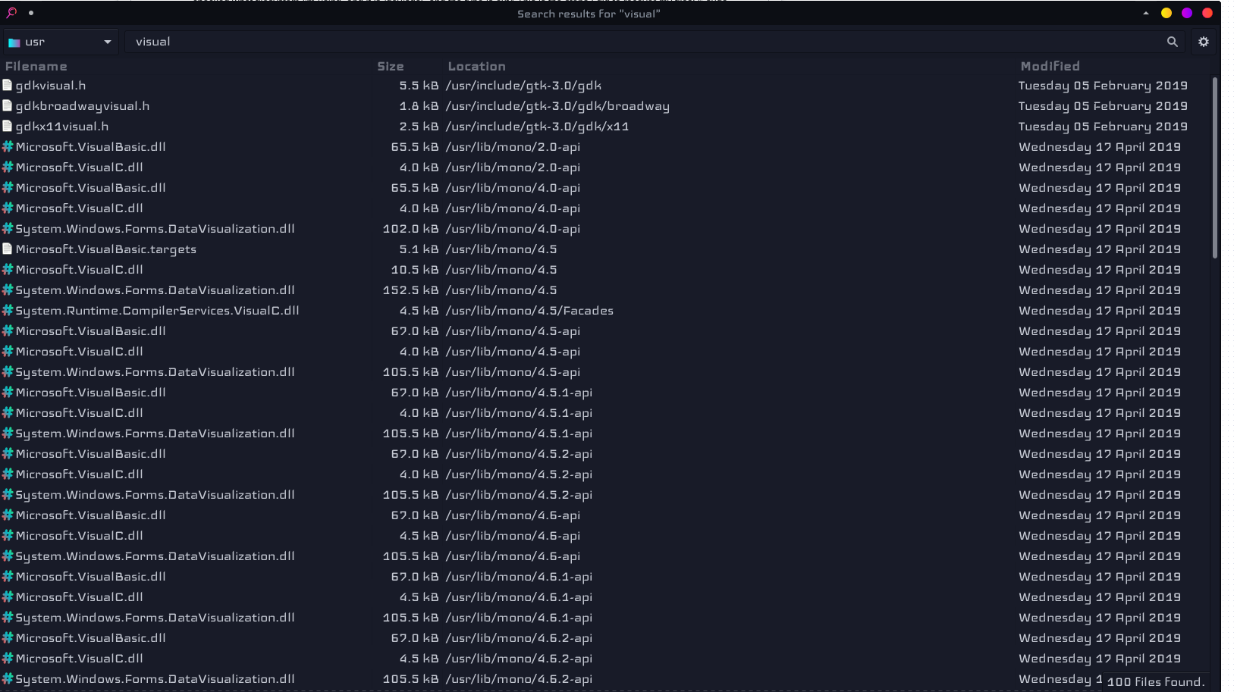1234x692 pixels.
Task: Select System.Runtime.CompilerServices.VisualC.dll row
Action: point(157,310)
